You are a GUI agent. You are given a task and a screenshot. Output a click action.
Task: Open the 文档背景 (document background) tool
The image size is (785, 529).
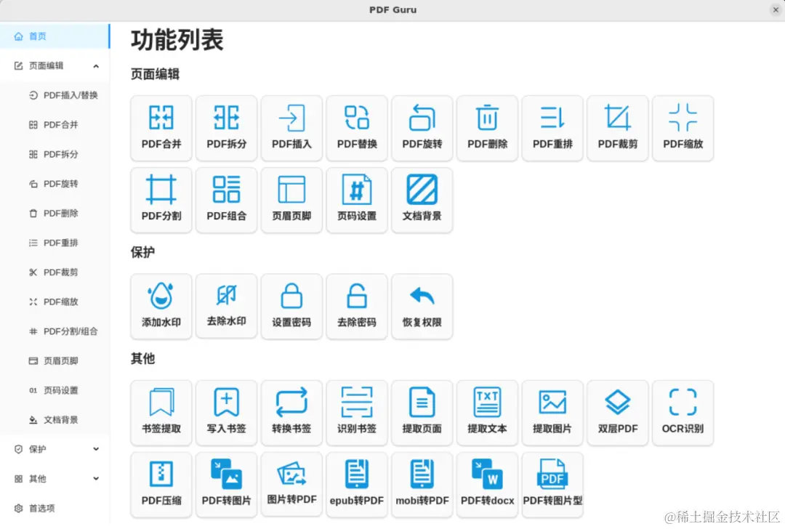(x=422, y=200)
